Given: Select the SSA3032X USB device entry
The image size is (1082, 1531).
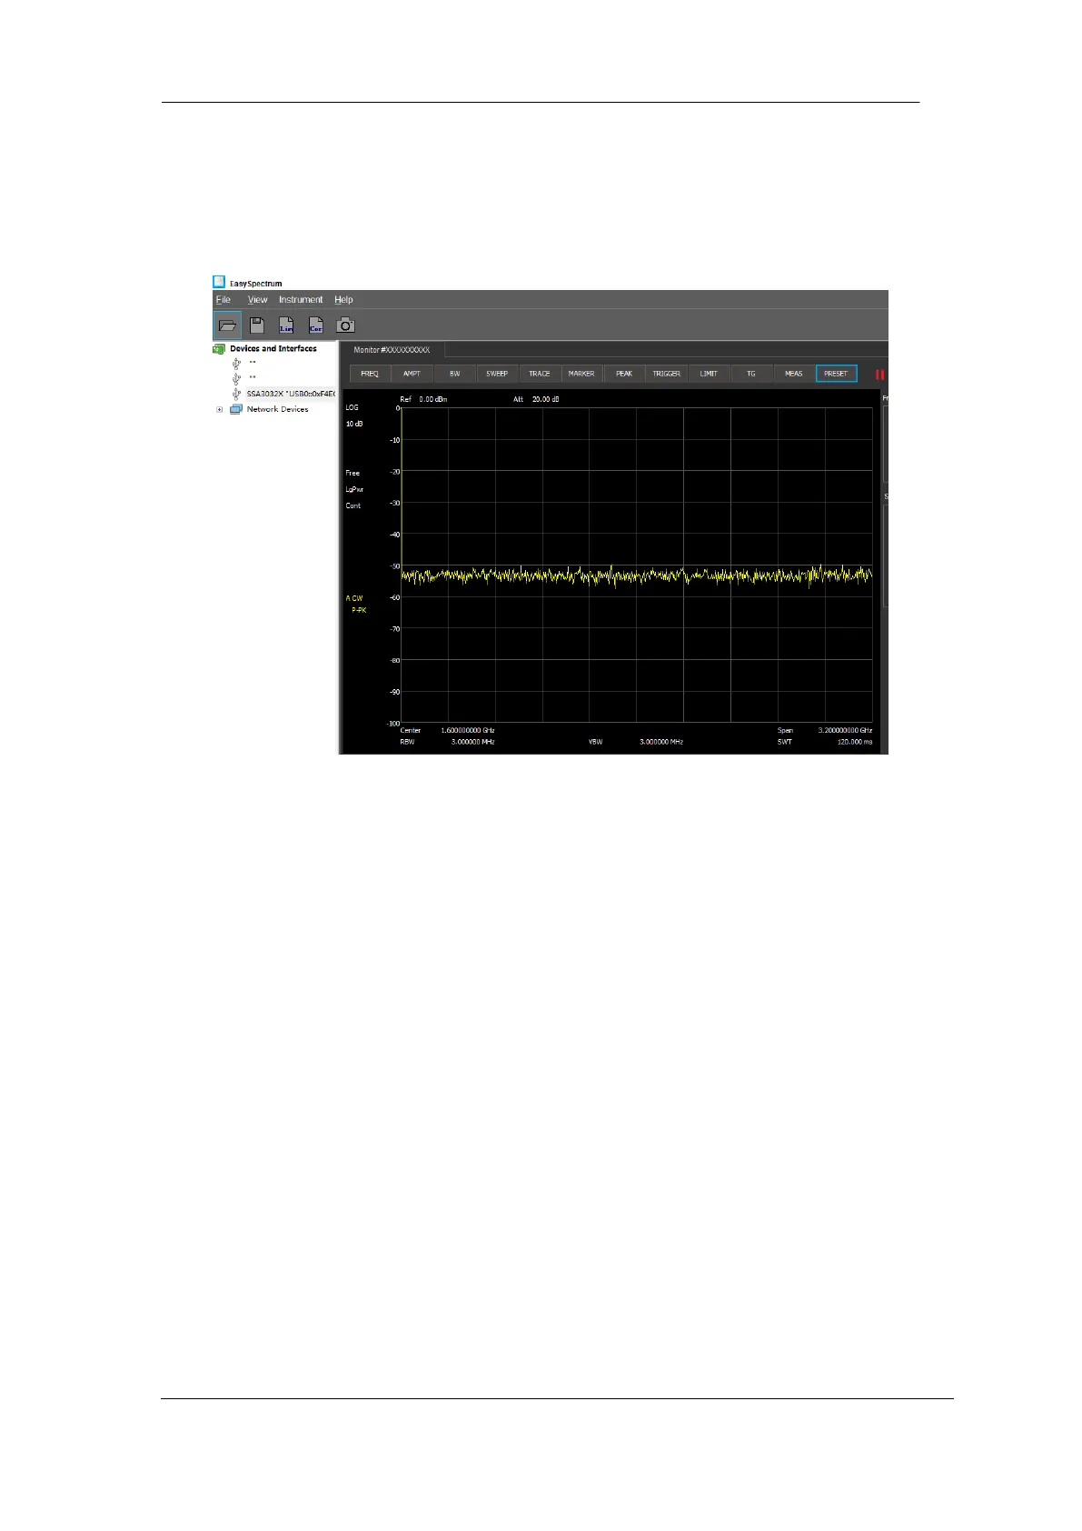Looking at the screenshot, I should (291, 395).
